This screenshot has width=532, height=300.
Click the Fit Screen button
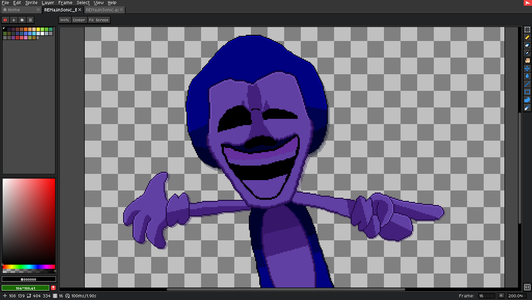[99, 20]
